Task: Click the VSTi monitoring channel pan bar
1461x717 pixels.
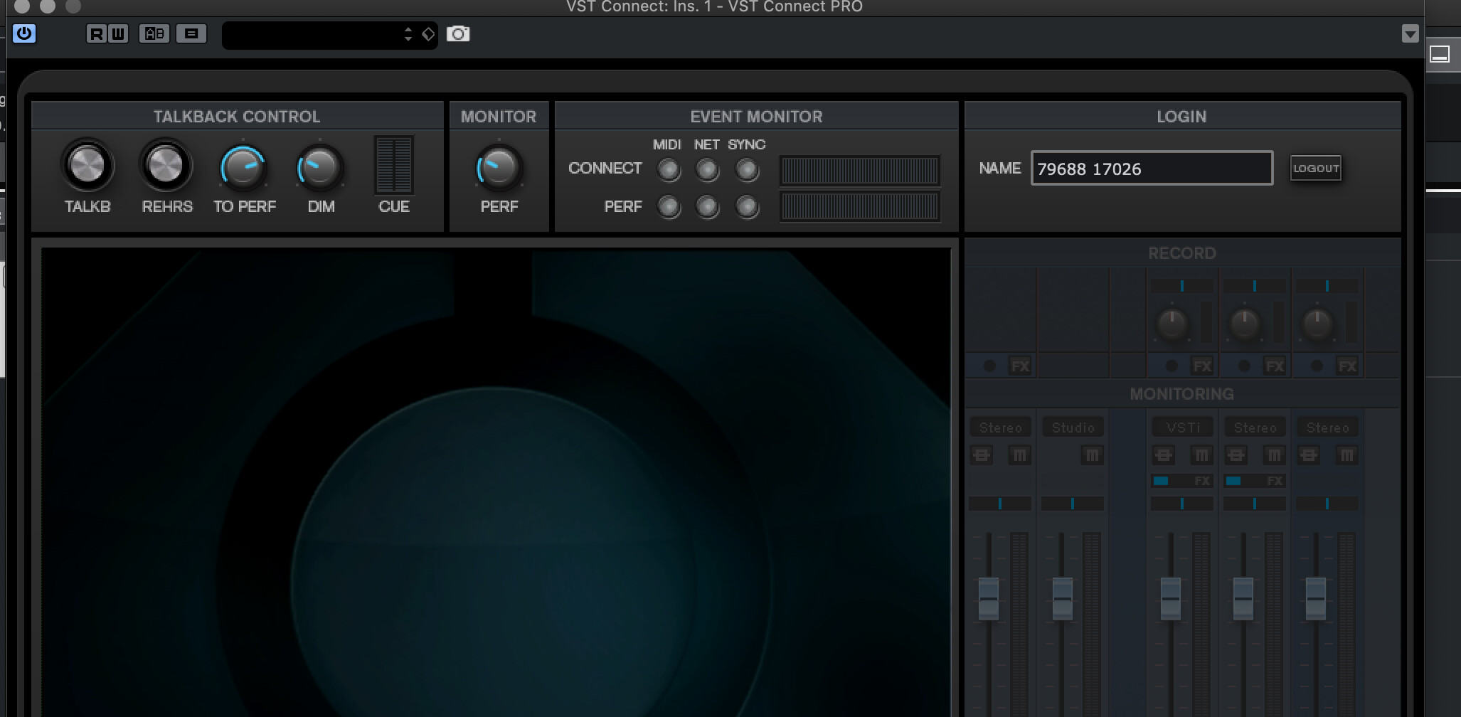Action: (x=1182, y=504)
